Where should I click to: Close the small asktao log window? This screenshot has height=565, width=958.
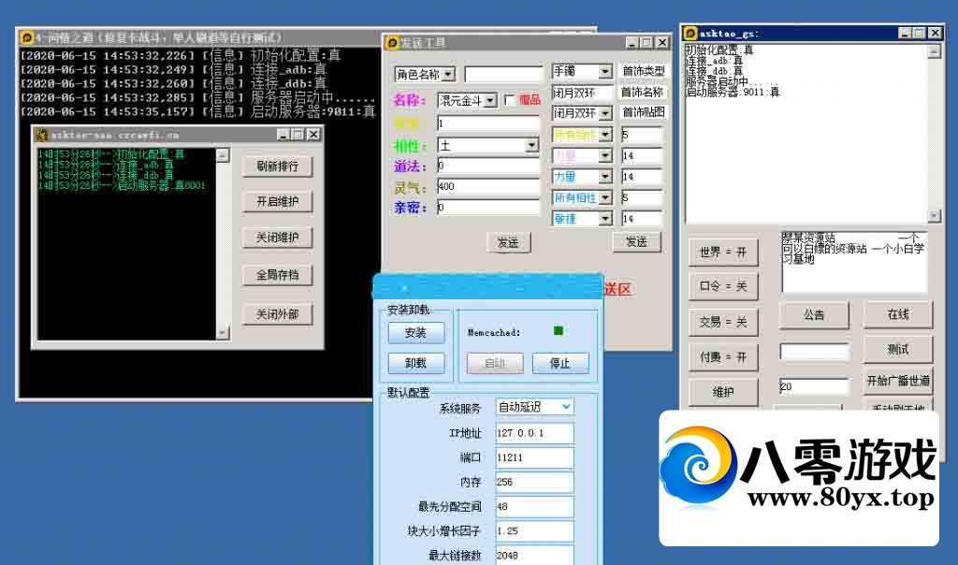(x=313, y=135)
